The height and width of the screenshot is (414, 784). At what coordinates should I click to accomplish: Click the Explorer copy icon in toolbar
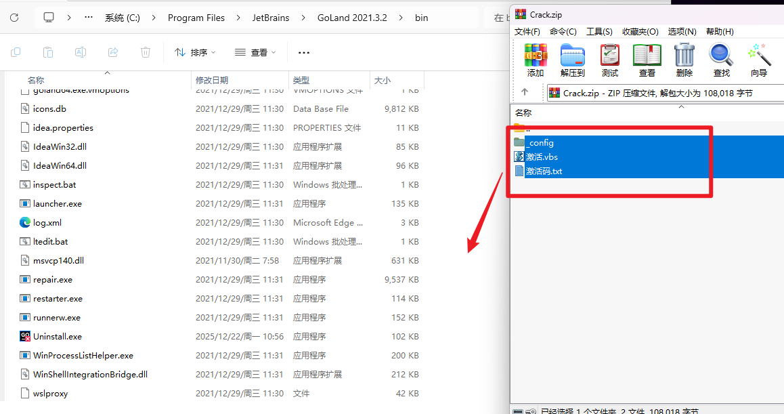16,52
